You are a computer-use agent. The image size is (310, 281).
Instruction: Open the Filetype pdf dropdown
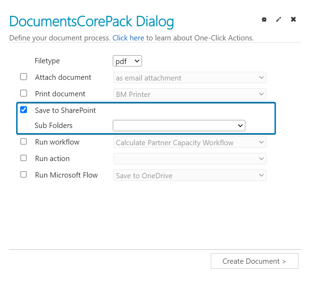pos(127,61)
